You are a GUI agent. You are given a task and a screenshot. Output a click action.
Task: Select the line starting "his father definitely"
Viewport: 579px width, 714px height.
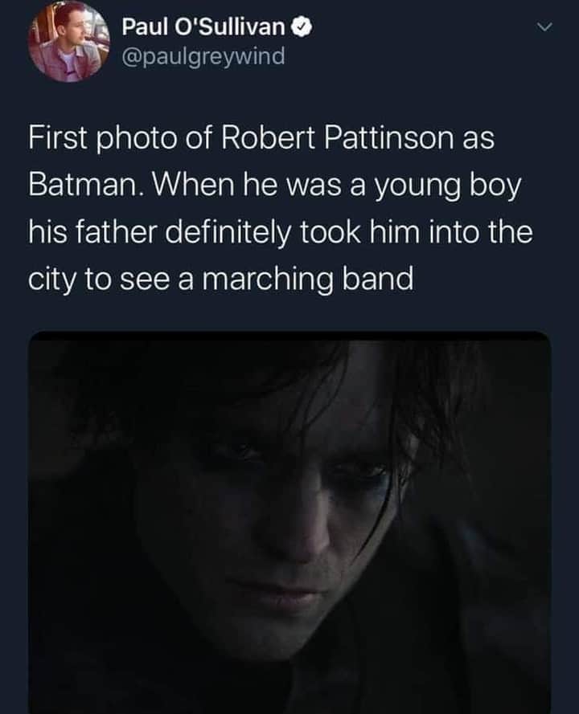pos(281,232)
